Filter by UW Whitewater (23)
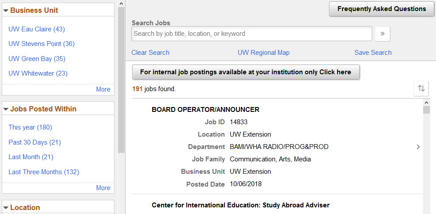 (x=38, y=73)
